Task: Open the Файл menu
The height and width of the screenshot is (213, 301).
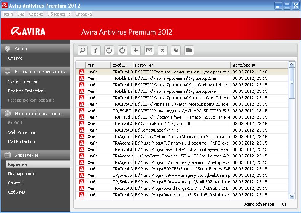Action: pos(8,14)
